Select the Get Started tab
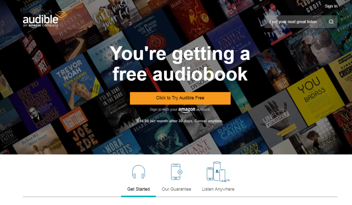This screenshot has width=352, height=205. 139,189
